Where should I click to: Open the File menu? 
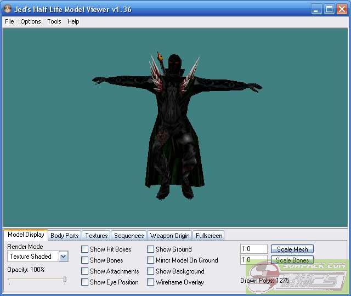9,21
